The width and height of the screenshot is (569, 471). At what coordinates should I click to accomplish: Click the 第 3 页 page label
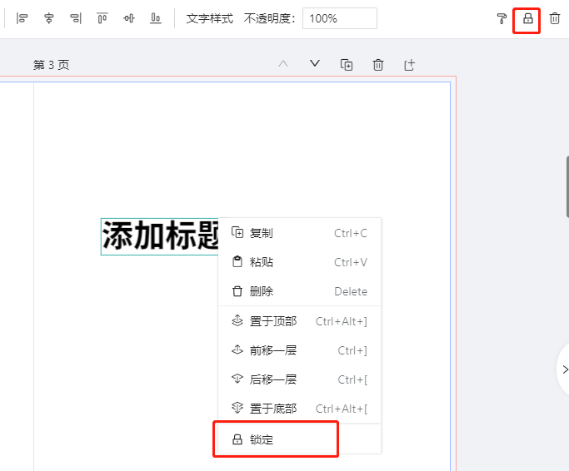[x=51, y=65]
